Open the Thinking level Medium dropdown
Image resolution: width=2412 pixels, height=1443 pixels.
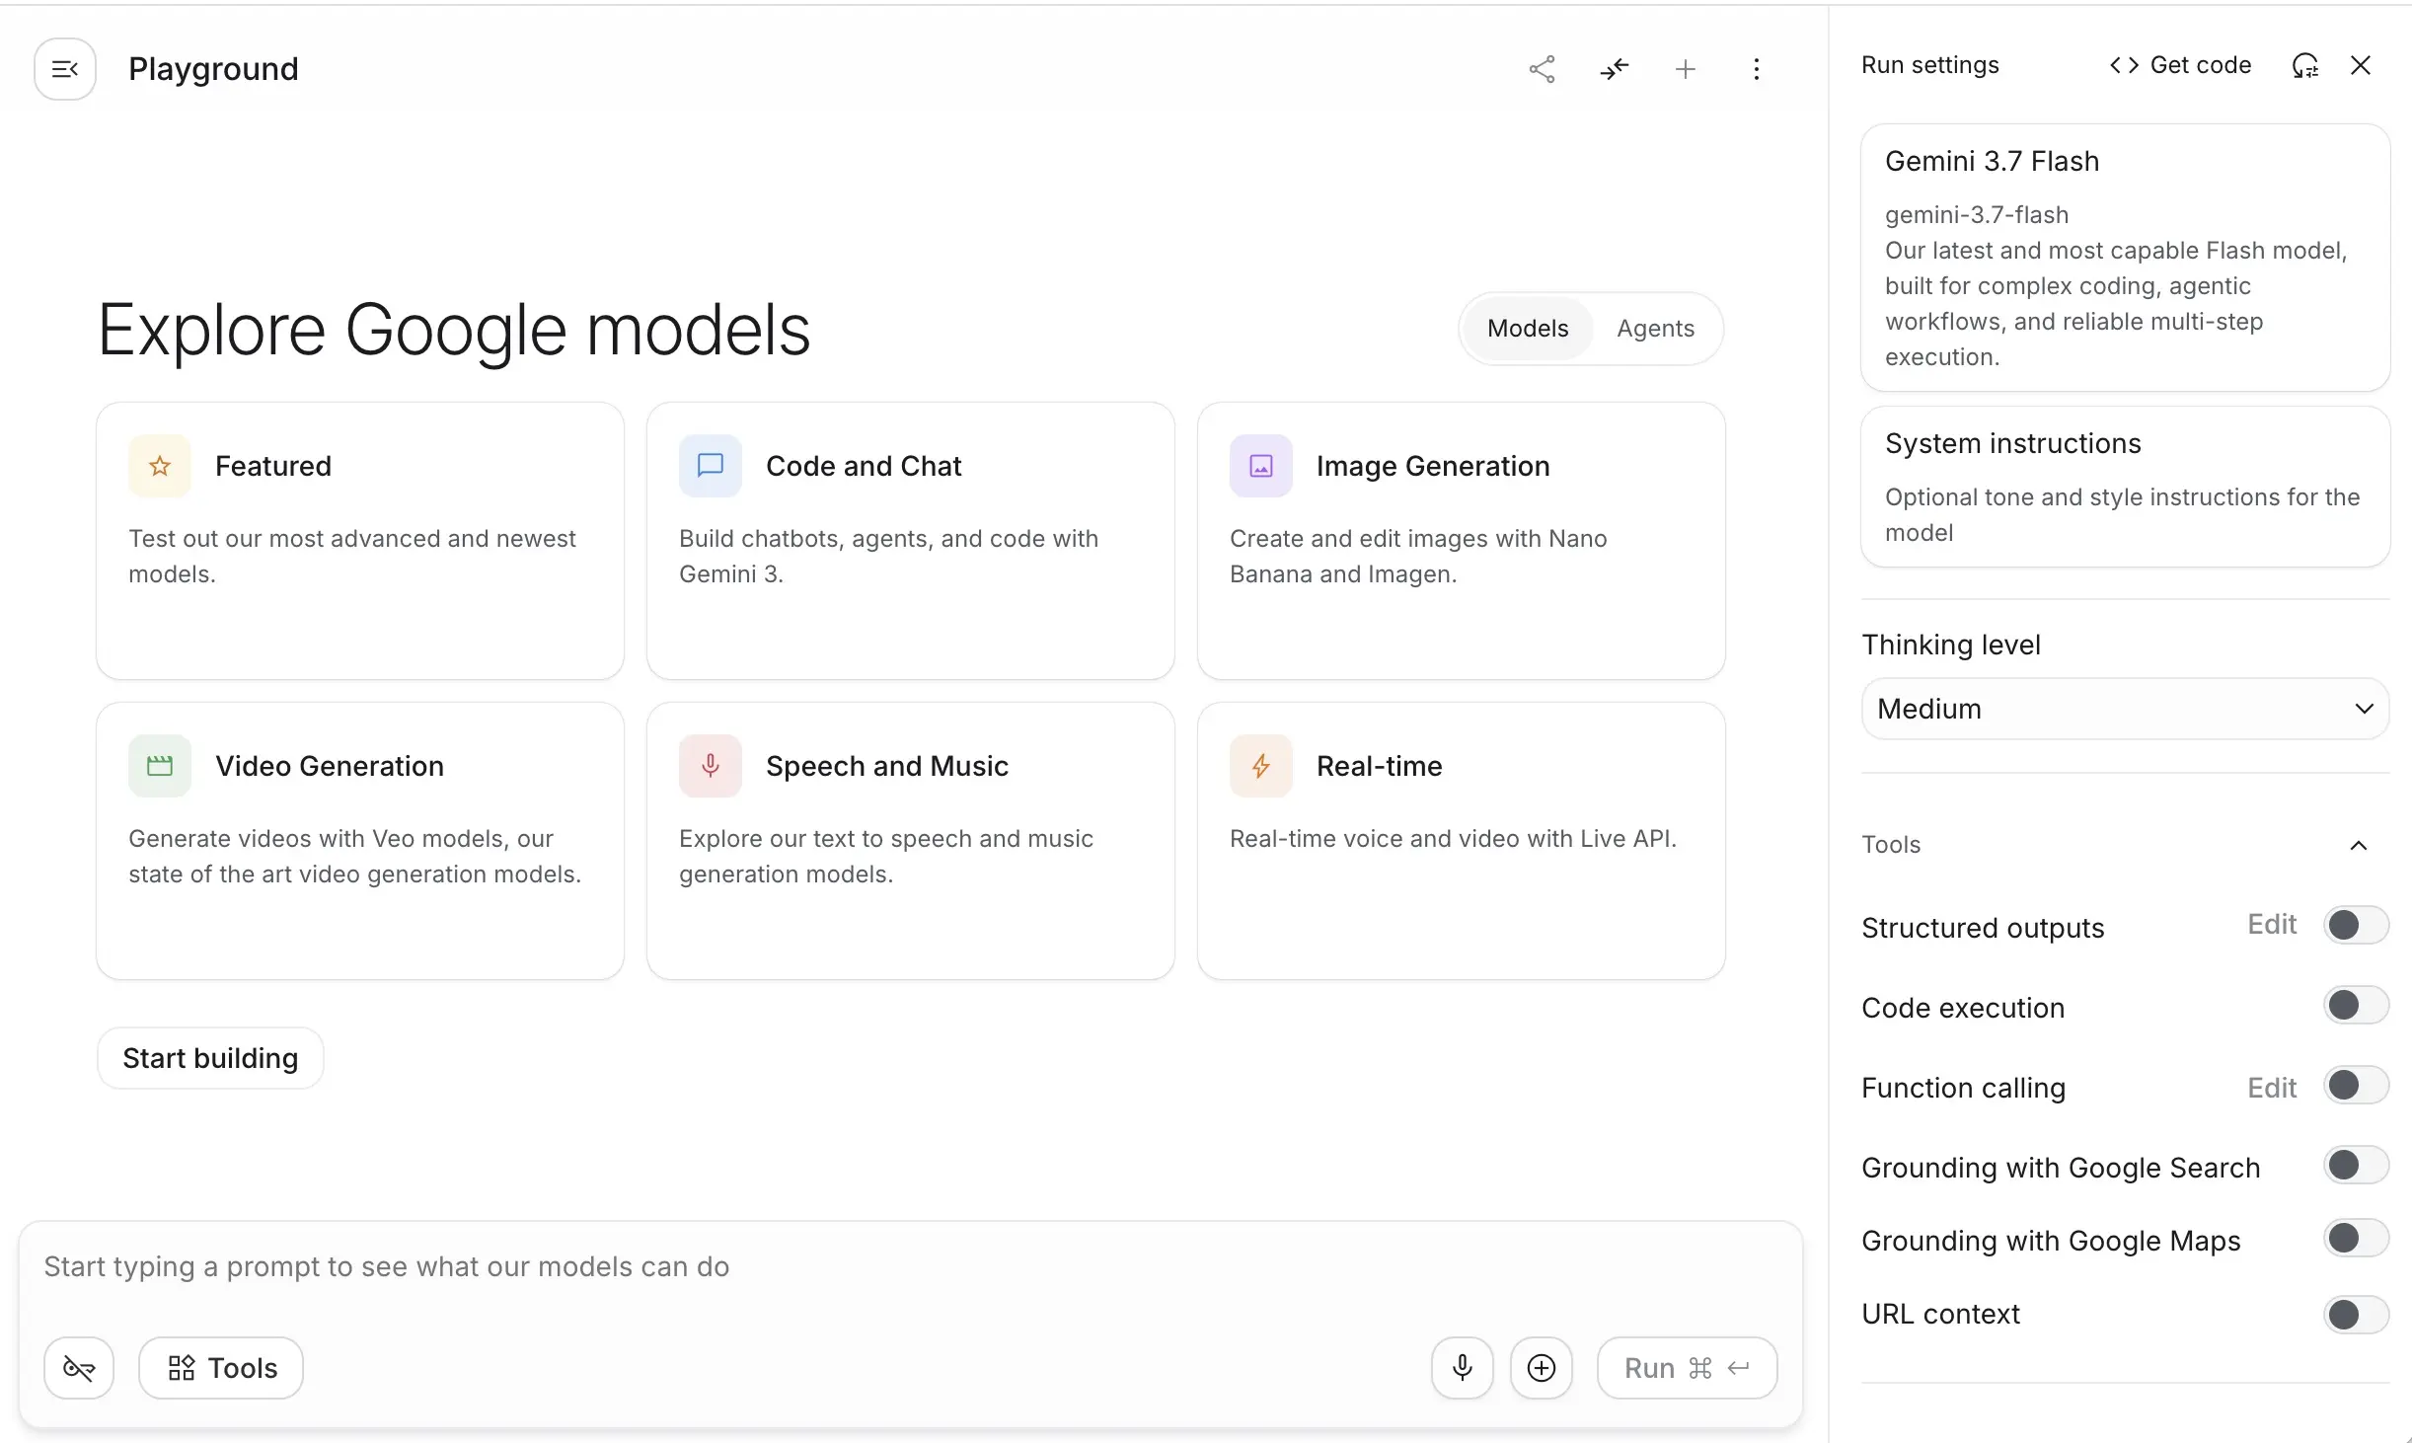(2126, 709)
